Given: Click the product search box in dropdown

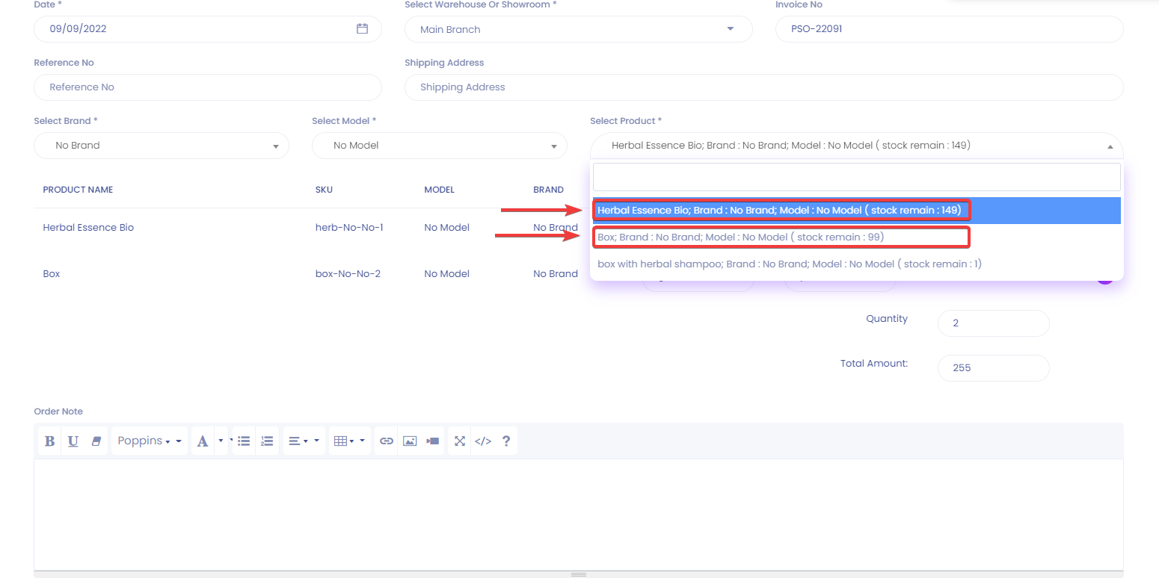Looking at the screenshot, I should click(857, 177).
